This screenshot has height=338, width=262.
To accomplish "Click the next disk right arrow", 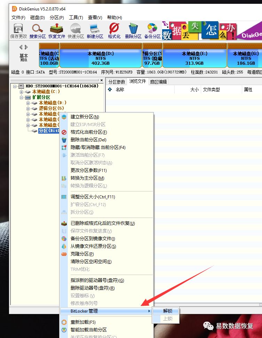I will click(x=26, y=47).
